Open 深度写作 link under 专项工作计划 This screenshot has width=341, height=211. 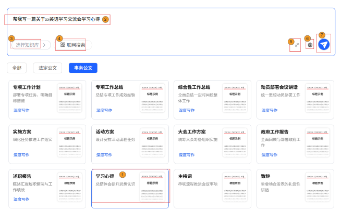(x=21, y=111)
